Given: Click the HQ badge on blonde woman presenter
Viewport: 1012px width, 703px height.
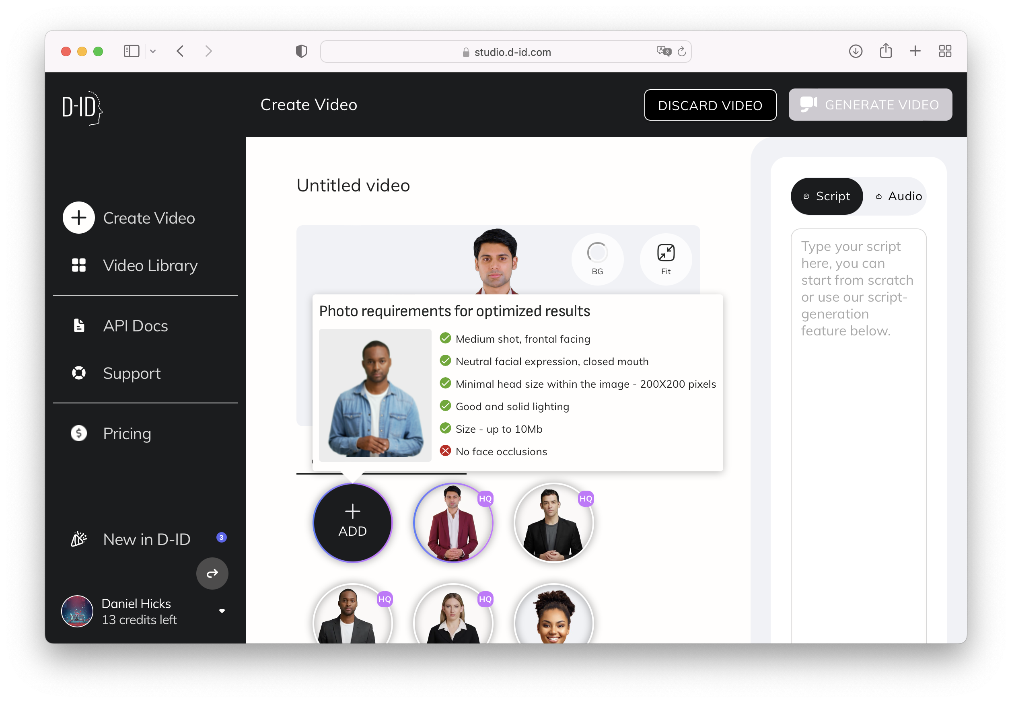Looking at the screenshot, I should 485,599.
